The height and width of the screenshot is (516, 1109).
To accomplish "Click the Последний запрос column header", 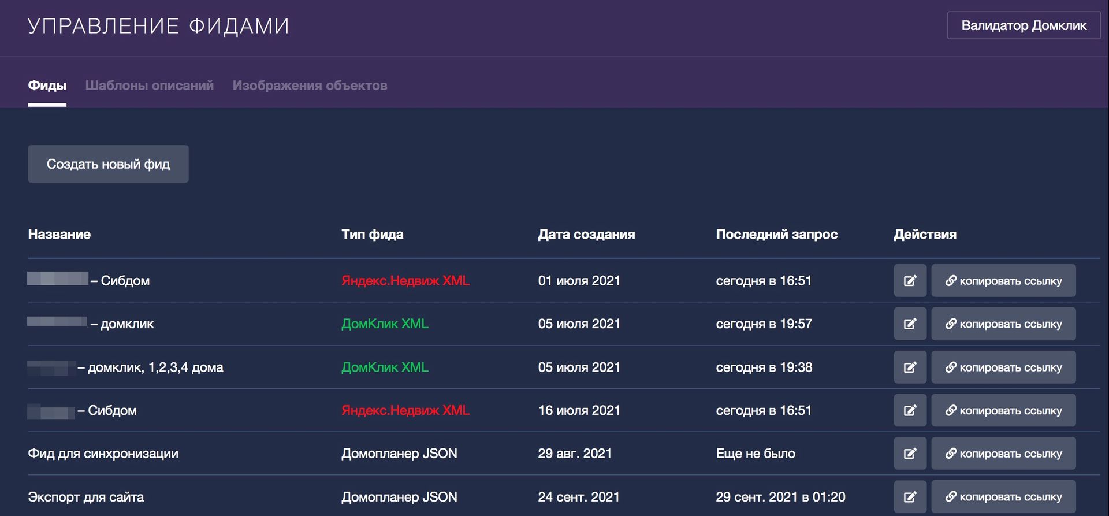I will pos(777,234).
